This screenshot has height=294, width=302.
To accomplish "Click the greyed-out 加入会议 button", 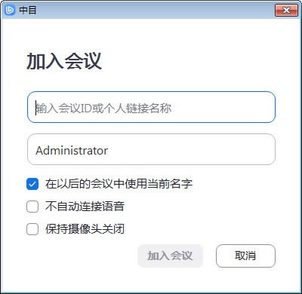I will click(170, 256).
